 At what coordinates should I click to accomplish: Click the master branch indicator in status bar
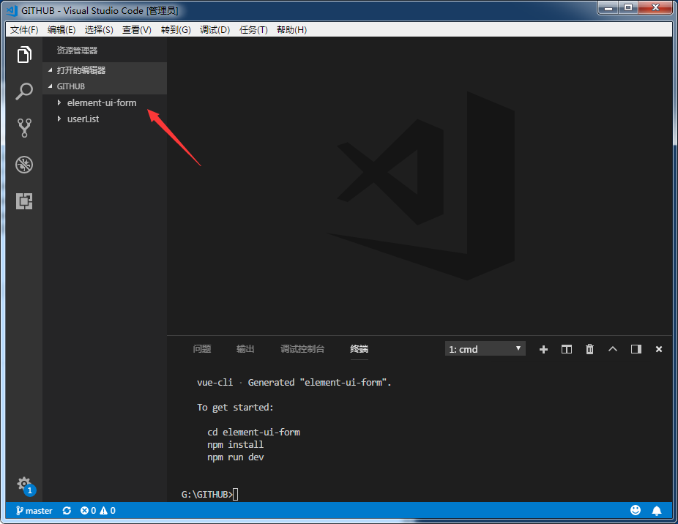(x=34, y=511)
